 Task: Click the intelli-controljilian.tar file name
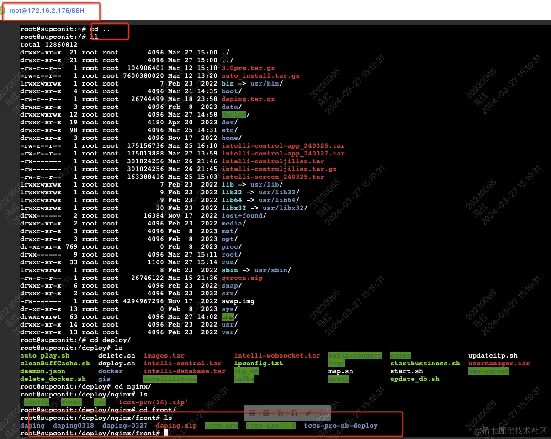click(x=273, y=161)
